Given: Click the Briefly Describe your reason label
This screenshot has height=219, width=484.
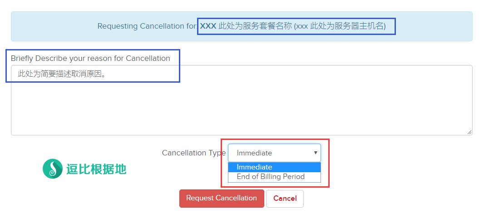Looking at the screenshot, I should click(x=90, y=58).
